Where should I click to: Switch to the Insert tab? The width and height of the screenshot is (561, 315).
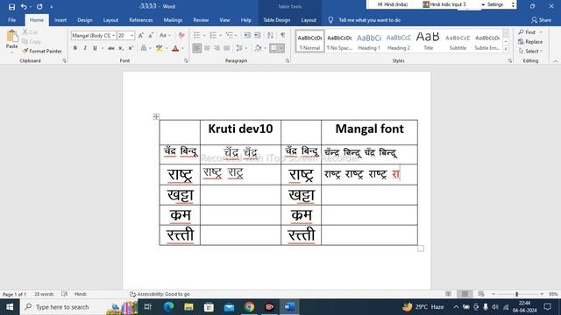tap(60, 20)
